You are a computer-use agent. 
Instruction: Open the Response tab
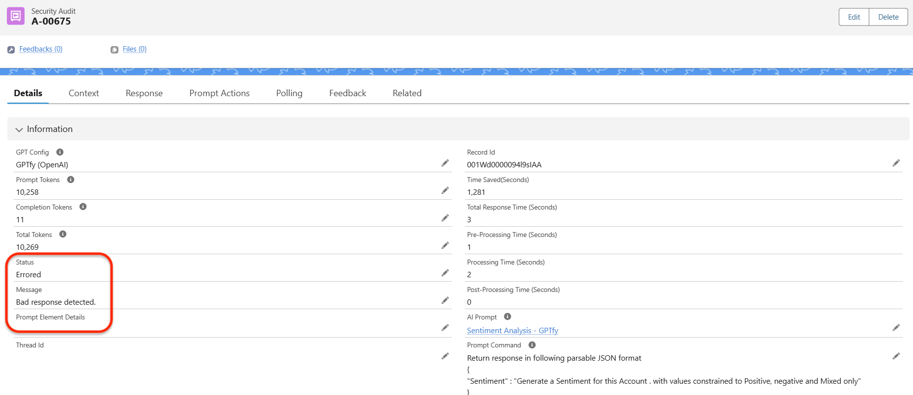click(x=144, y=93)
